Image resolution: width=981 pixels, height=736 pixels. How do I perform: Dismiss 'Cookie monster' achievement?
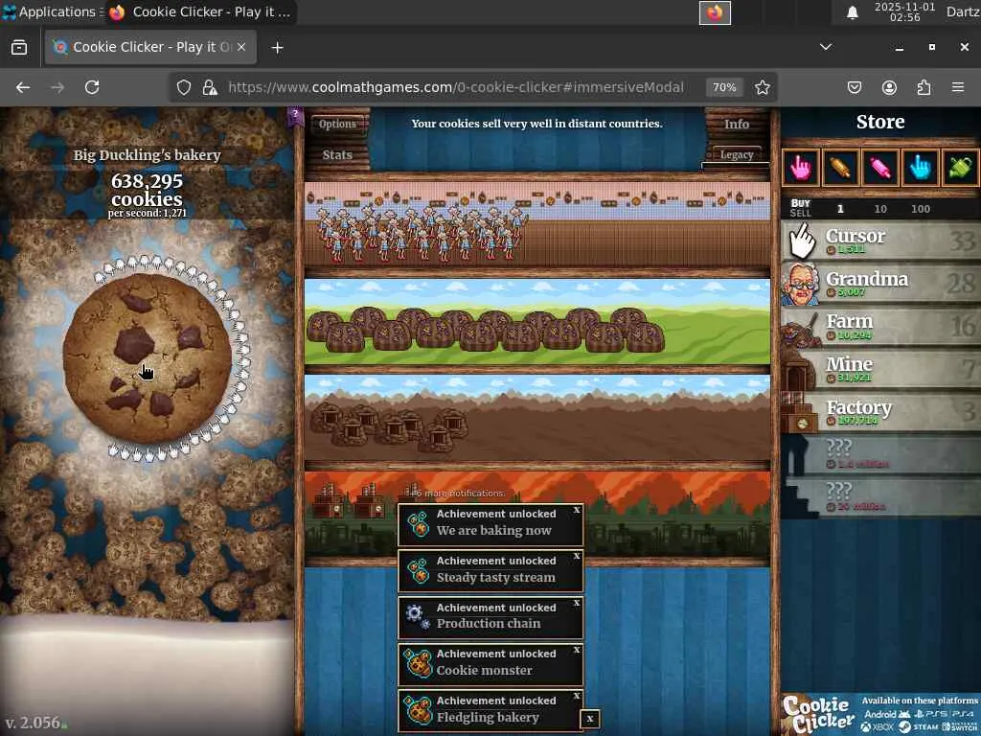click(x=576, y=650)
